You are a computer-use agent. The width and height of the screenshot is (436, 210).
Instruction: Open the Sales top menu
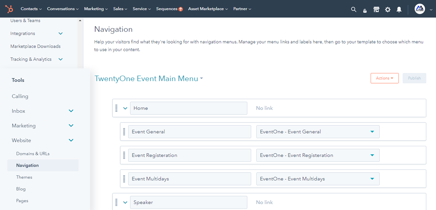coord(120,9)
